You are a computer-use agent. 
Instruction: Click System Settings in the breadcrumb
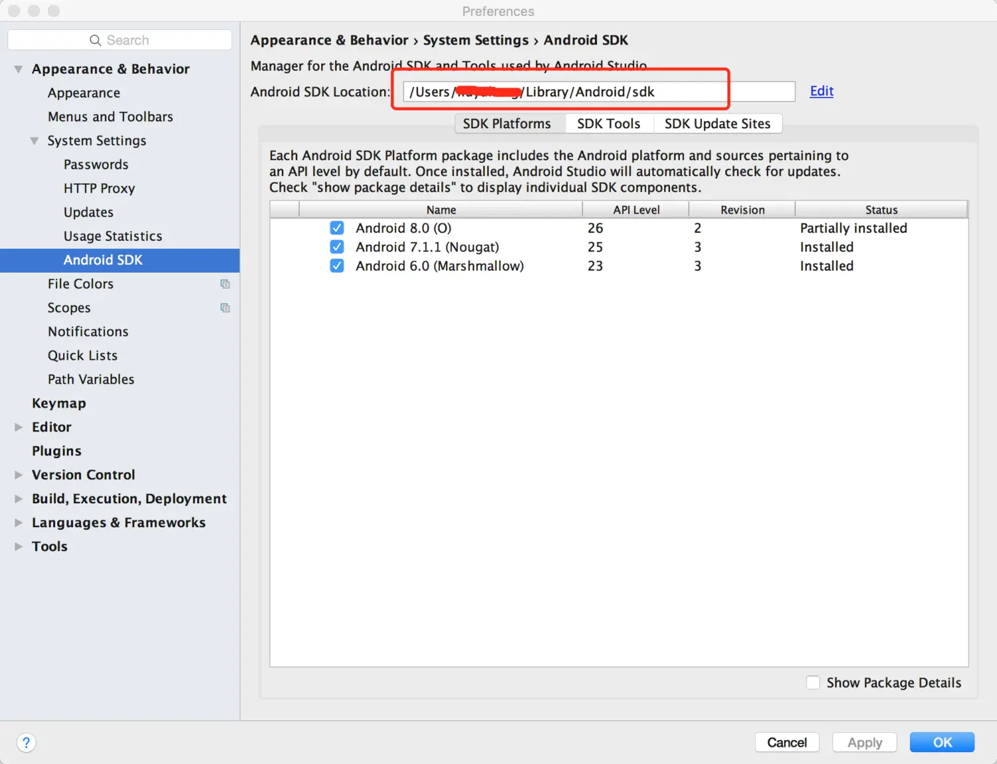coord(476,41)
